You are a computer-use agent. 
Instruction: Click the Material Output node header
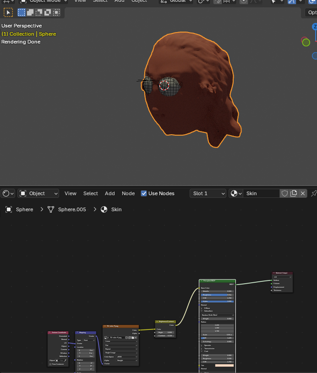point(282,273)
